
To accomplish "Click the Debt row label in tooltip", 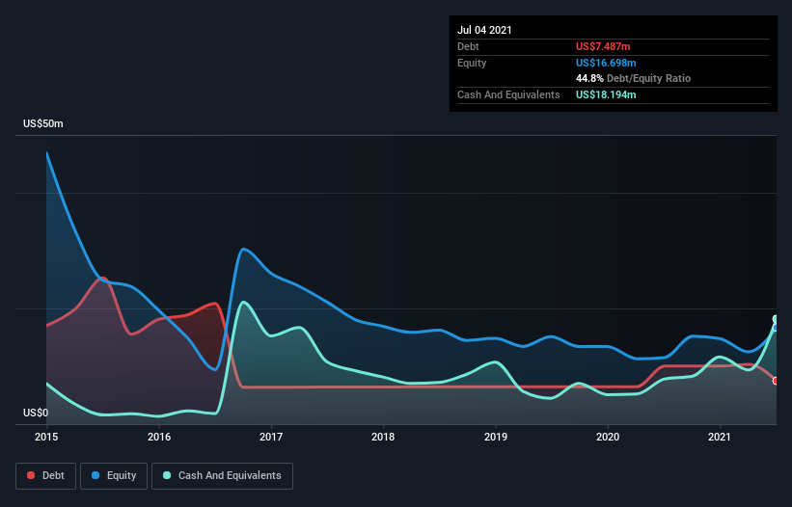I will click(x=468, y=46).
